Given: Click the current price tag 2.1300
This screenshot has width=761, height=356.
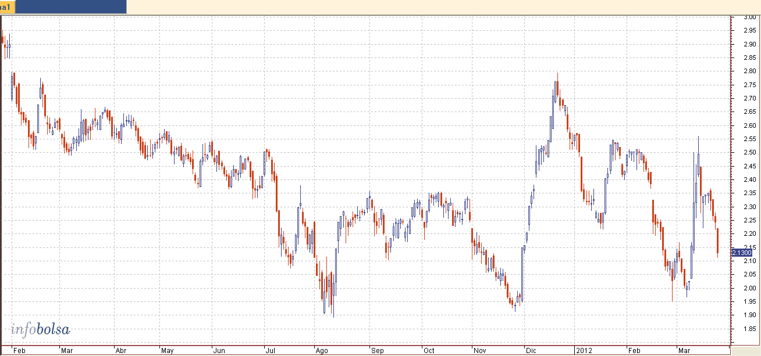Looking at the screenshot, I should click(x=742, y=253).
